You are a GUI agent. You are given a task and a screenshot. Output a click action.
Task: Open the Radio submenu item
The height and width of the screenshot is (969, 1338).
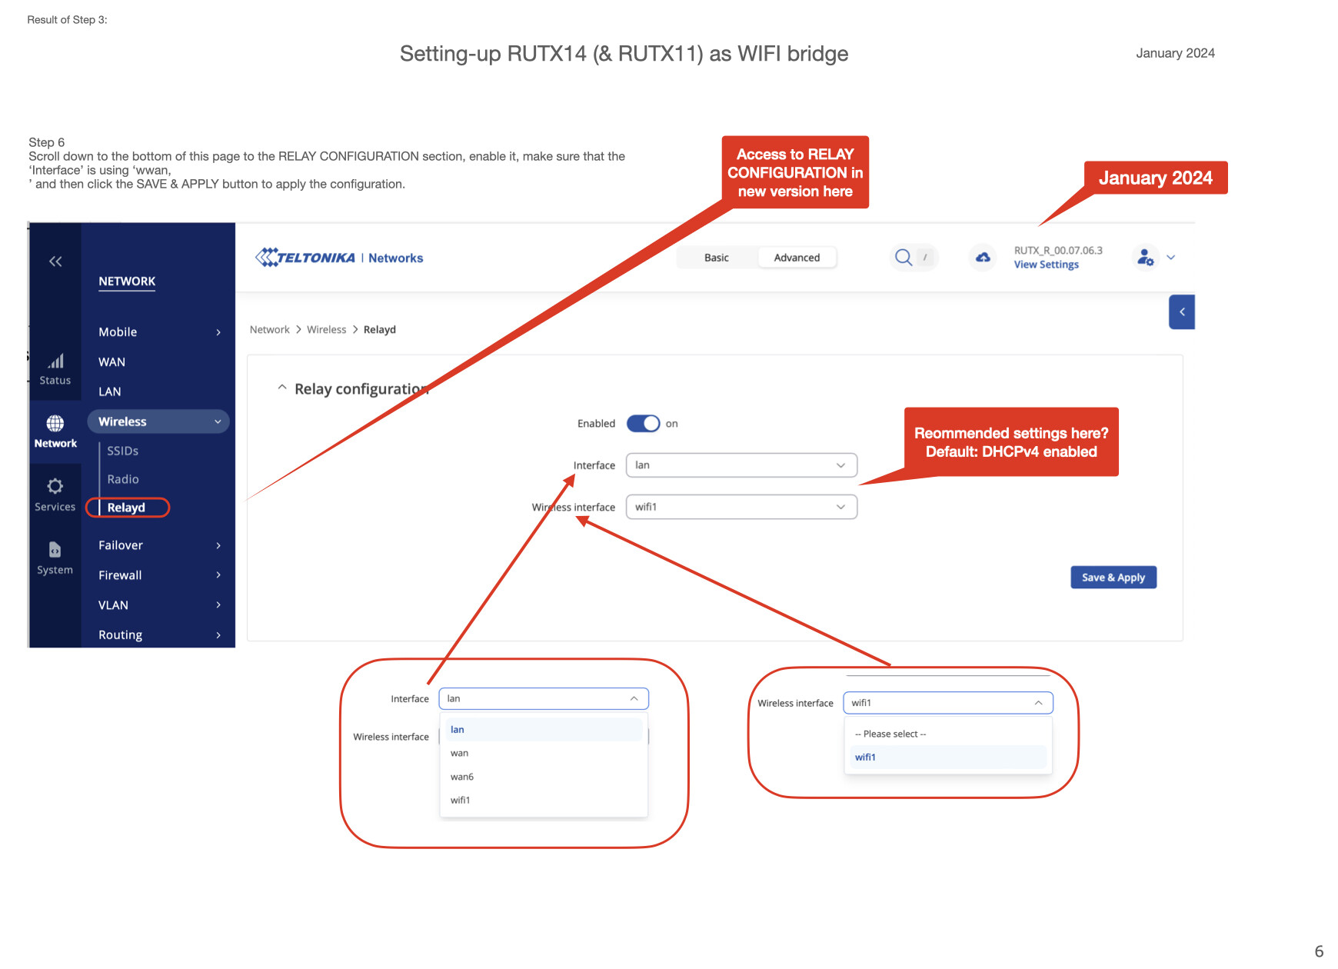point(123,479)
